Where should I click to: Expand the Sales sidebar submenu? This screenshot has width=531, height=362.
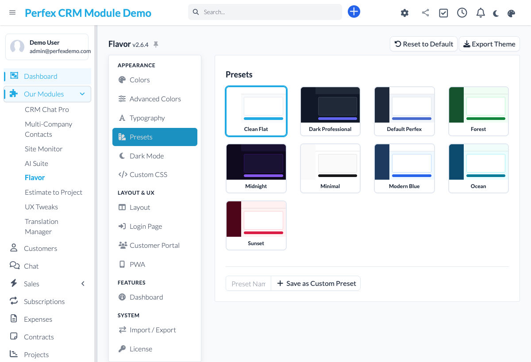coord(83,284)
